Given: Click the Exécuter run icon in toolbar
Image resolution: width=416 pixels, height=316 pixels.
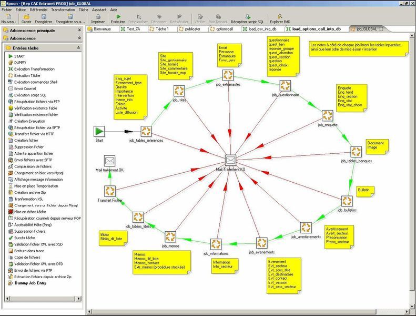Looking at the screenshot, I should coord(118,17).
